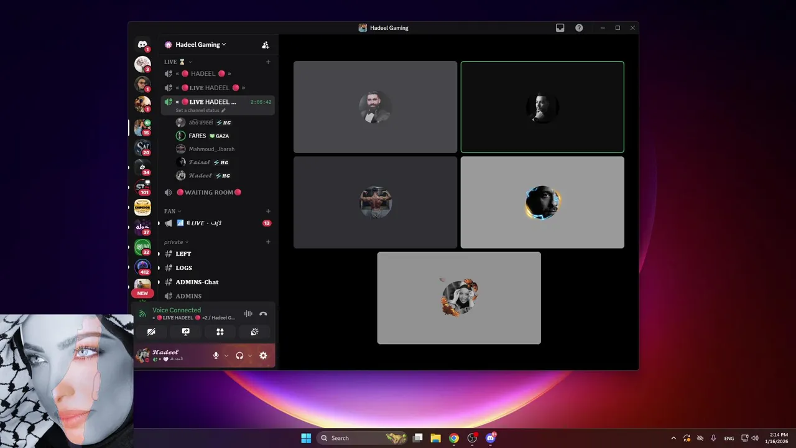Open the LEFT text channel
796x448 pixels.
[218, 254]
